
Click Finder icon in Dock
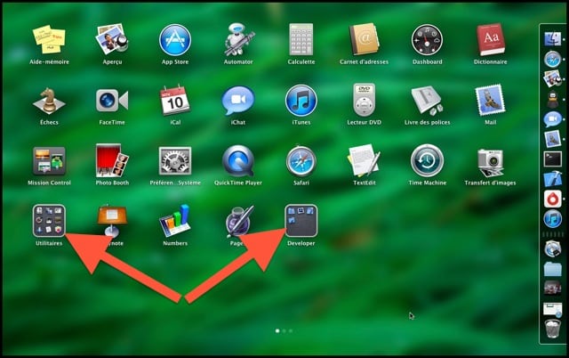(552, 38)
